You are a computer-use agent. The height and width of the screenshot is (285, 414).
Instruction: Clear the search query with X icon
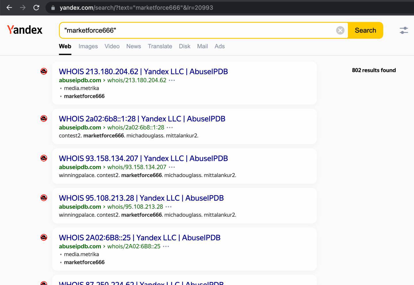pyautogui.click(x=340, y=31)
